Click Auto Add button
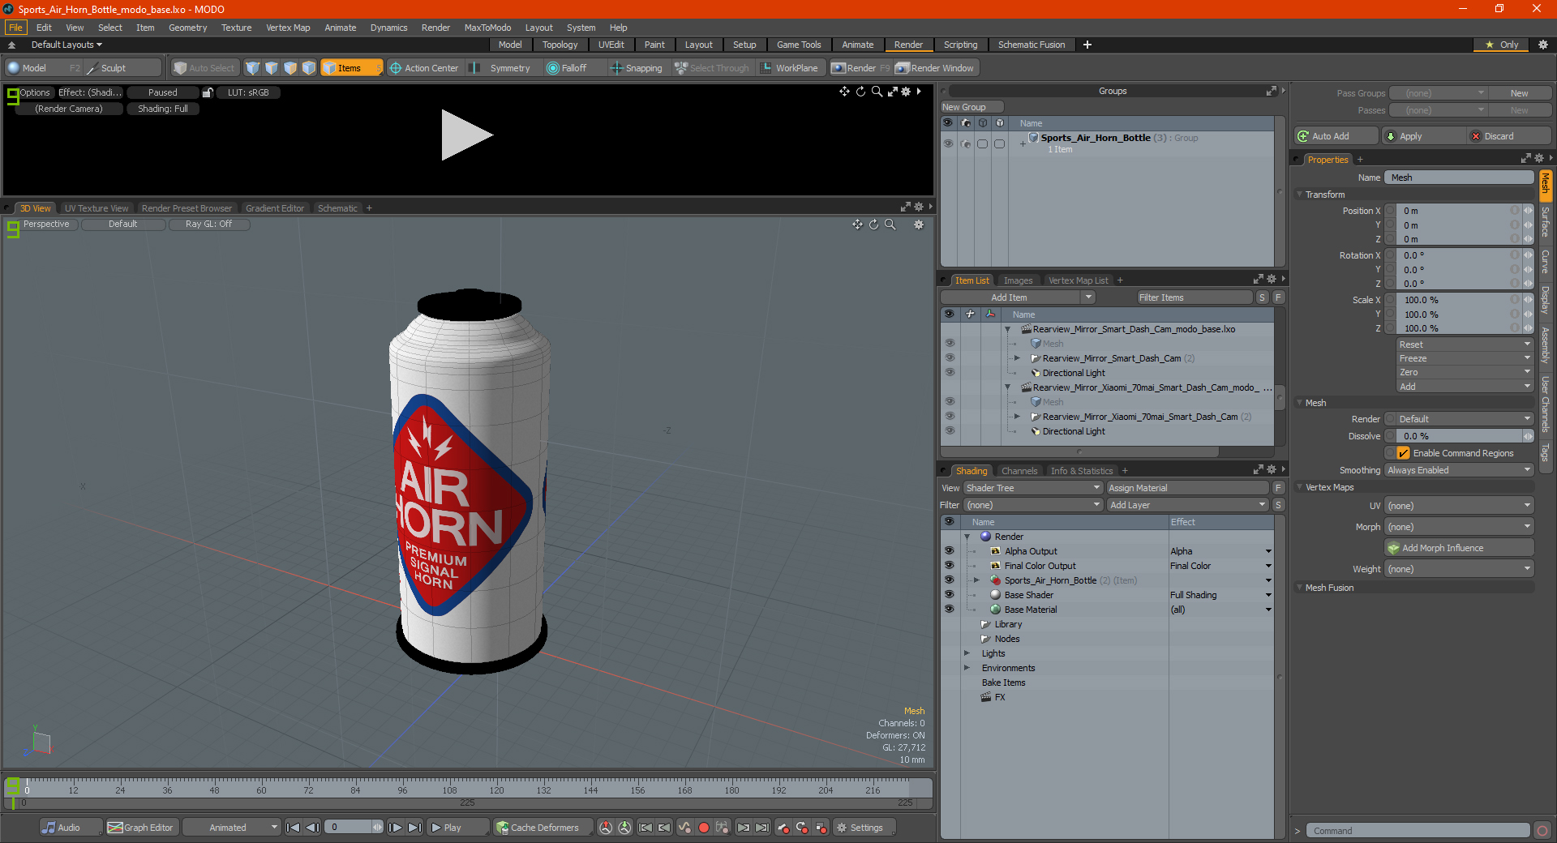The height and width of the screenshot is (843, 1557). point(1336,136)
